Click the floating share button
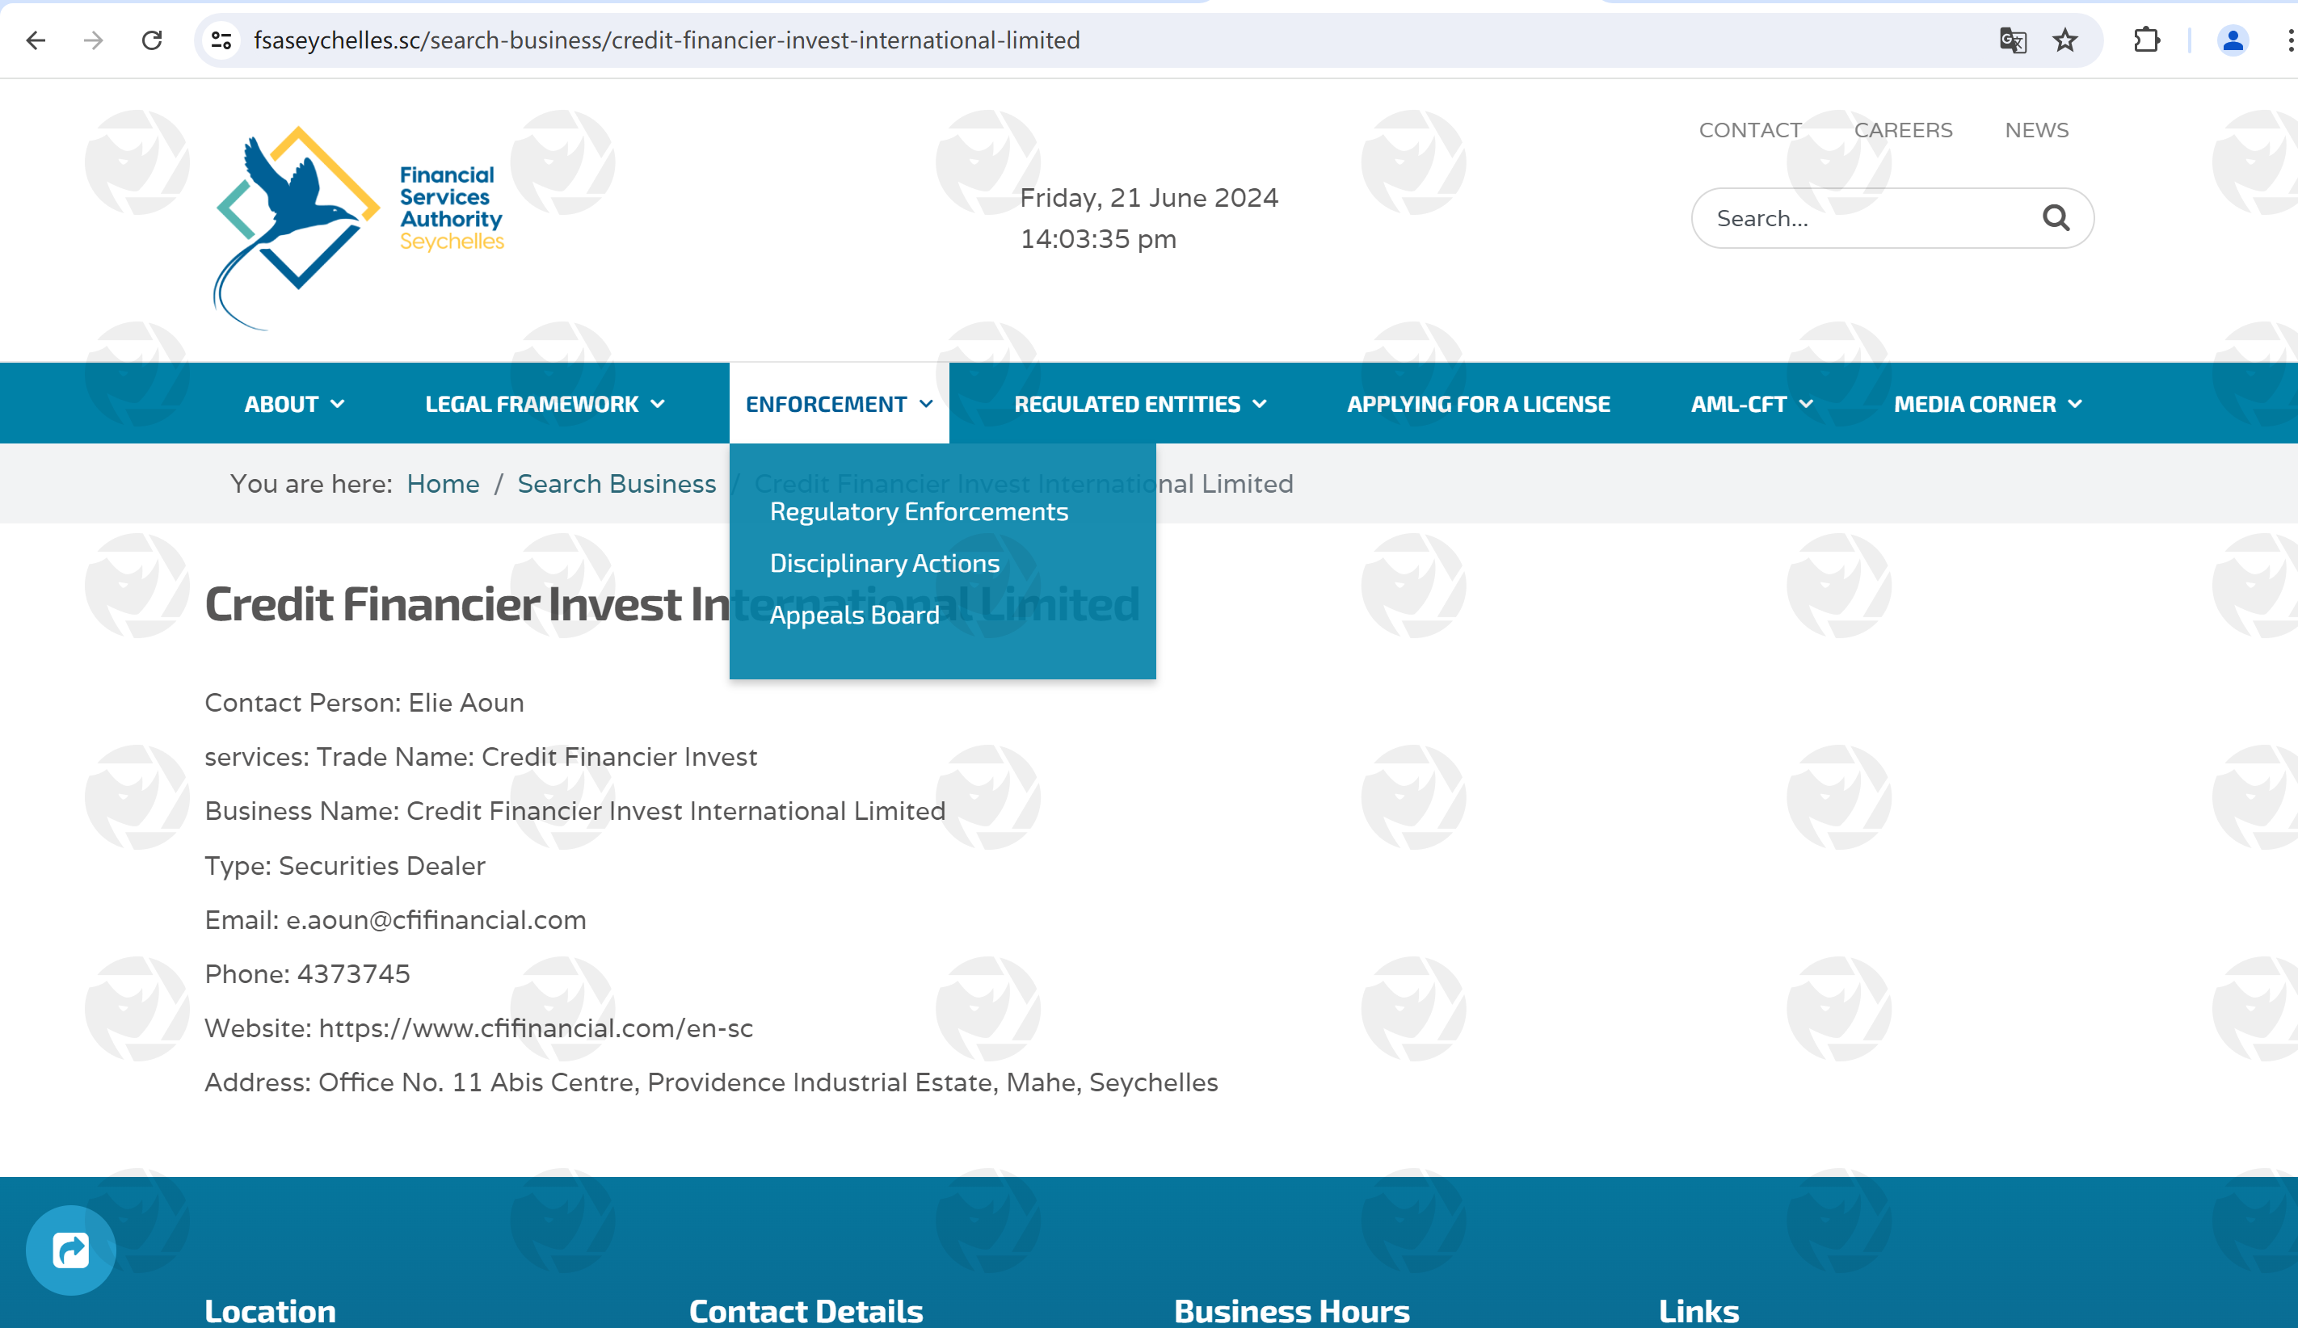 pos(71,1250)
